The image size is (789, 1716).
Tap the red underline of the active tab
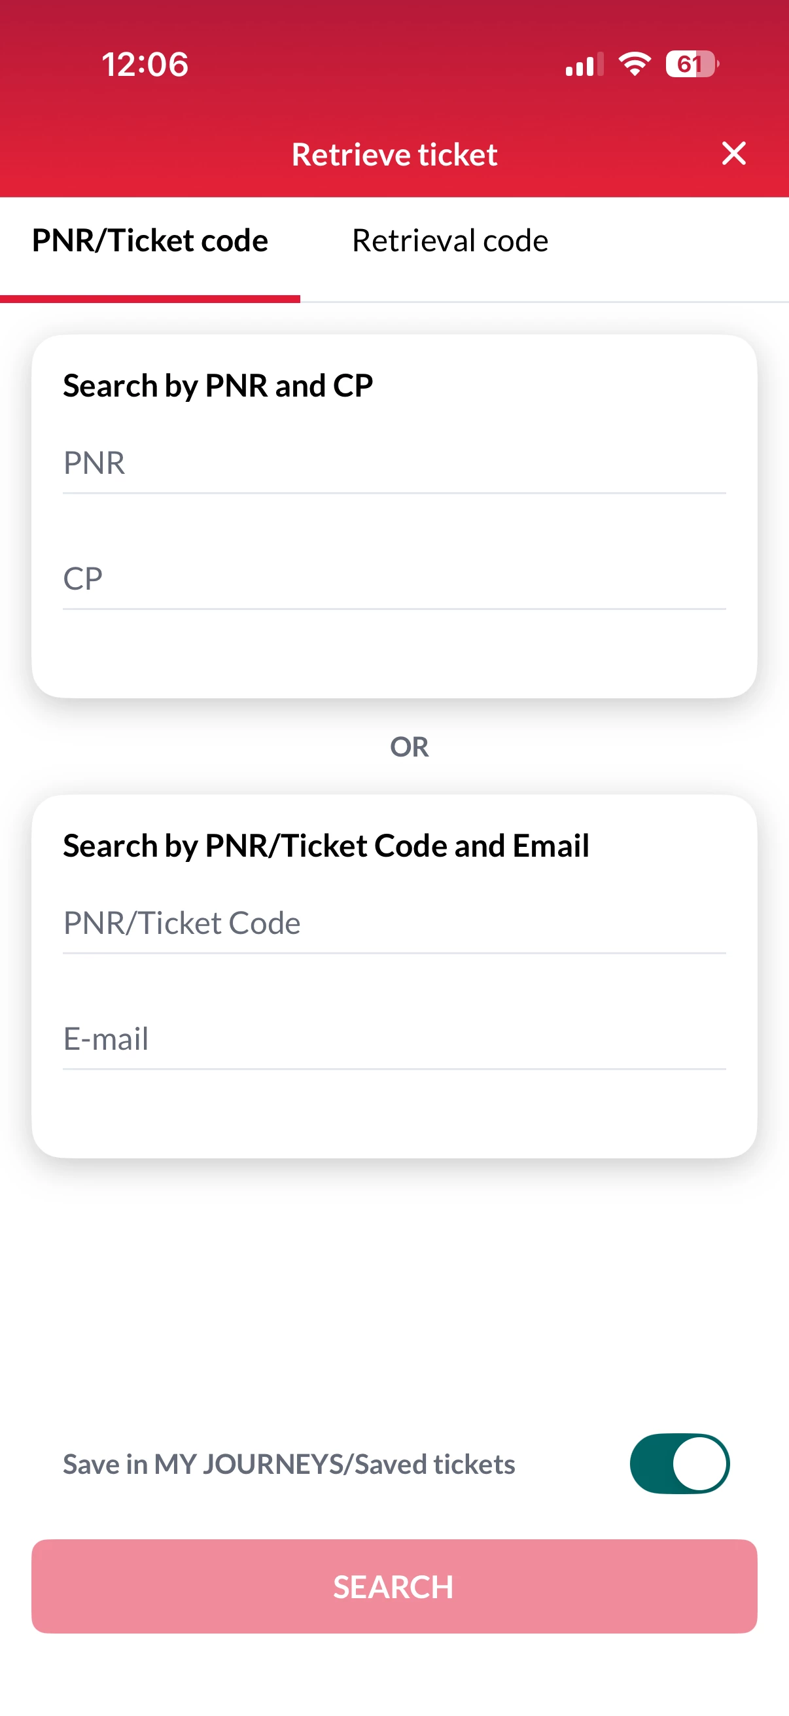click(x=150, y=299)
